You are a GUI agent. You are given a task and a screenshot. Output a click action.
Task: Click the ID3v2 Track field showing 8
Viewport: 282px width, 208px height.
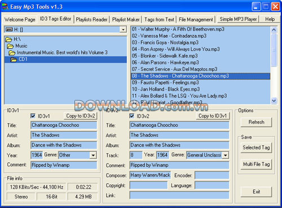click(x=136, y=155)
